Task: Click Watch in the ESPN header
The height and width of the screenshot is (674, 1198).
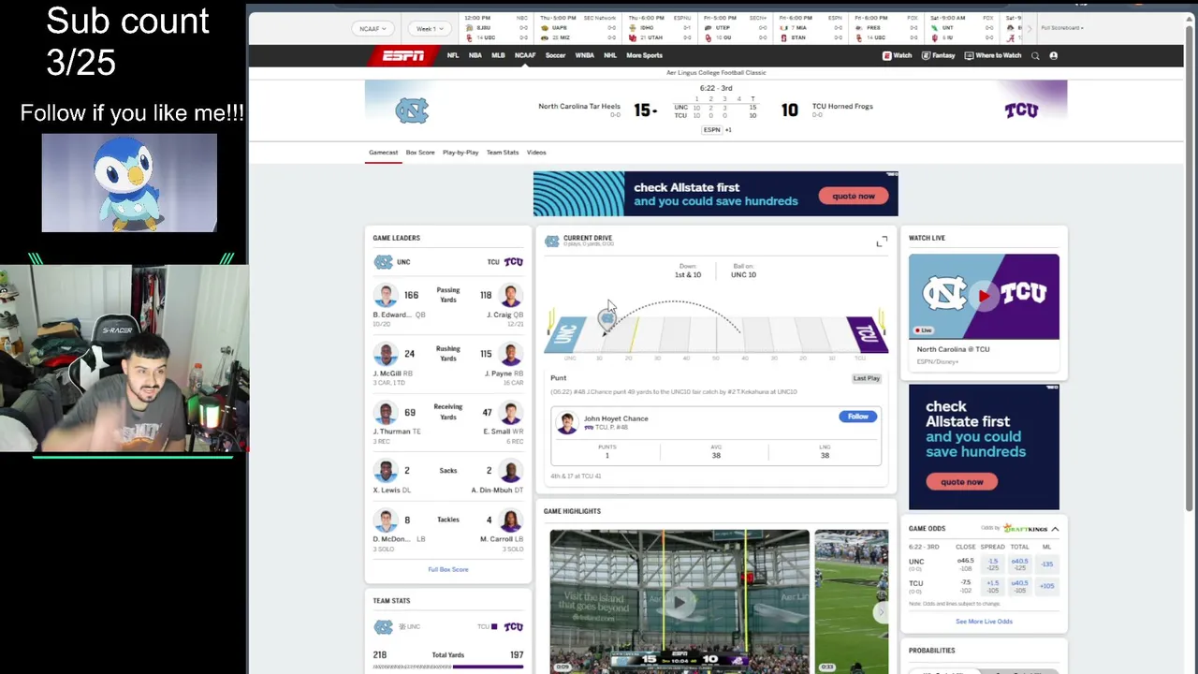Action: pyautogui.click(x=898, y=56)
